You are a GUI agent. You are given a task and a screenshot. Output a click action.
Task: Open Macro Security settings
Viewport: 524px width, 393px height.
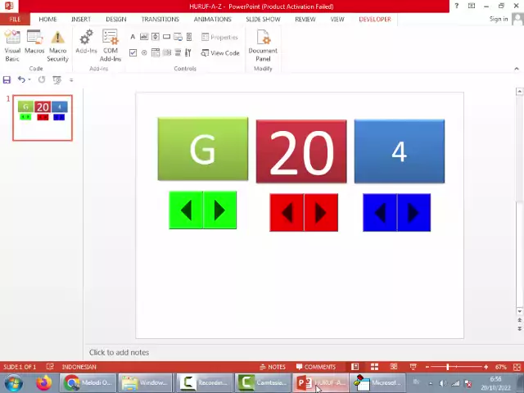57,46
